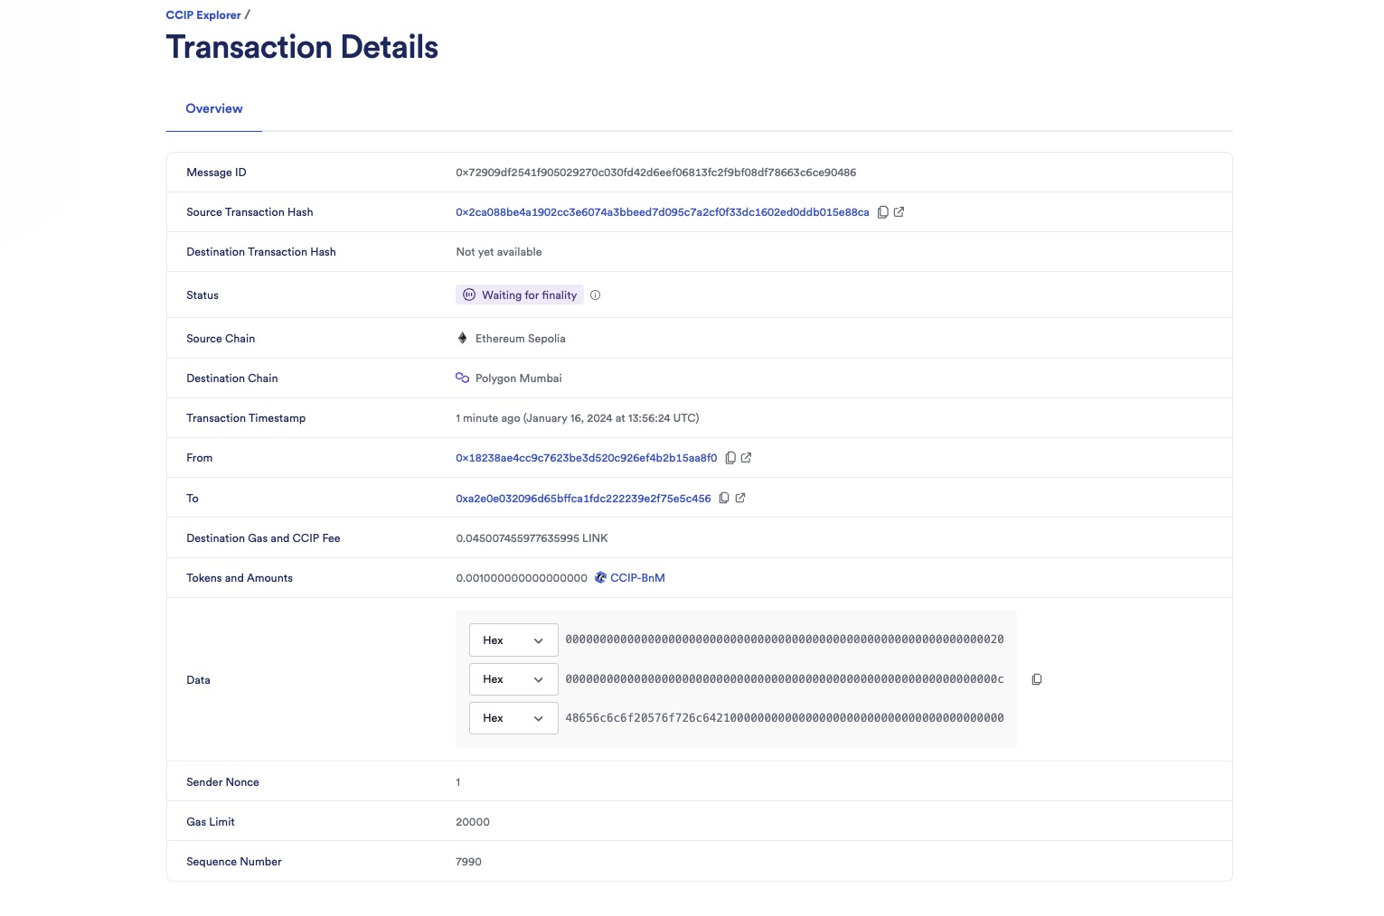This screenshot has width=1384, height=916.
Task: Click the 'From' row label
Action: pyautogui.click(x=200, y=458)
